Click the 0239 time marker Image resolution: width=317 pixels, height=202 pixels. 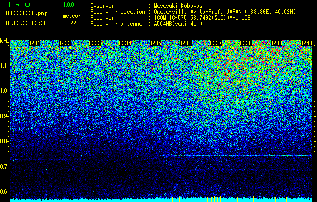click(276, 43)
